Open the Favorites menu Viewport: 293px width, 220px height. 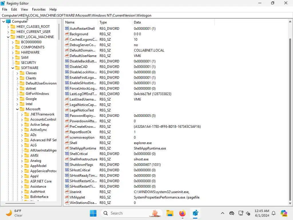39,9
